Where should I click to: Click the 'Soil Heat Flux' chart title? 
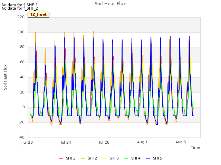pos(110,4)
